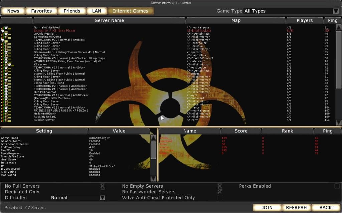The width and height of the screenshot is (342, 213).
Task: Click the player list Name column header
Action: 190,131
